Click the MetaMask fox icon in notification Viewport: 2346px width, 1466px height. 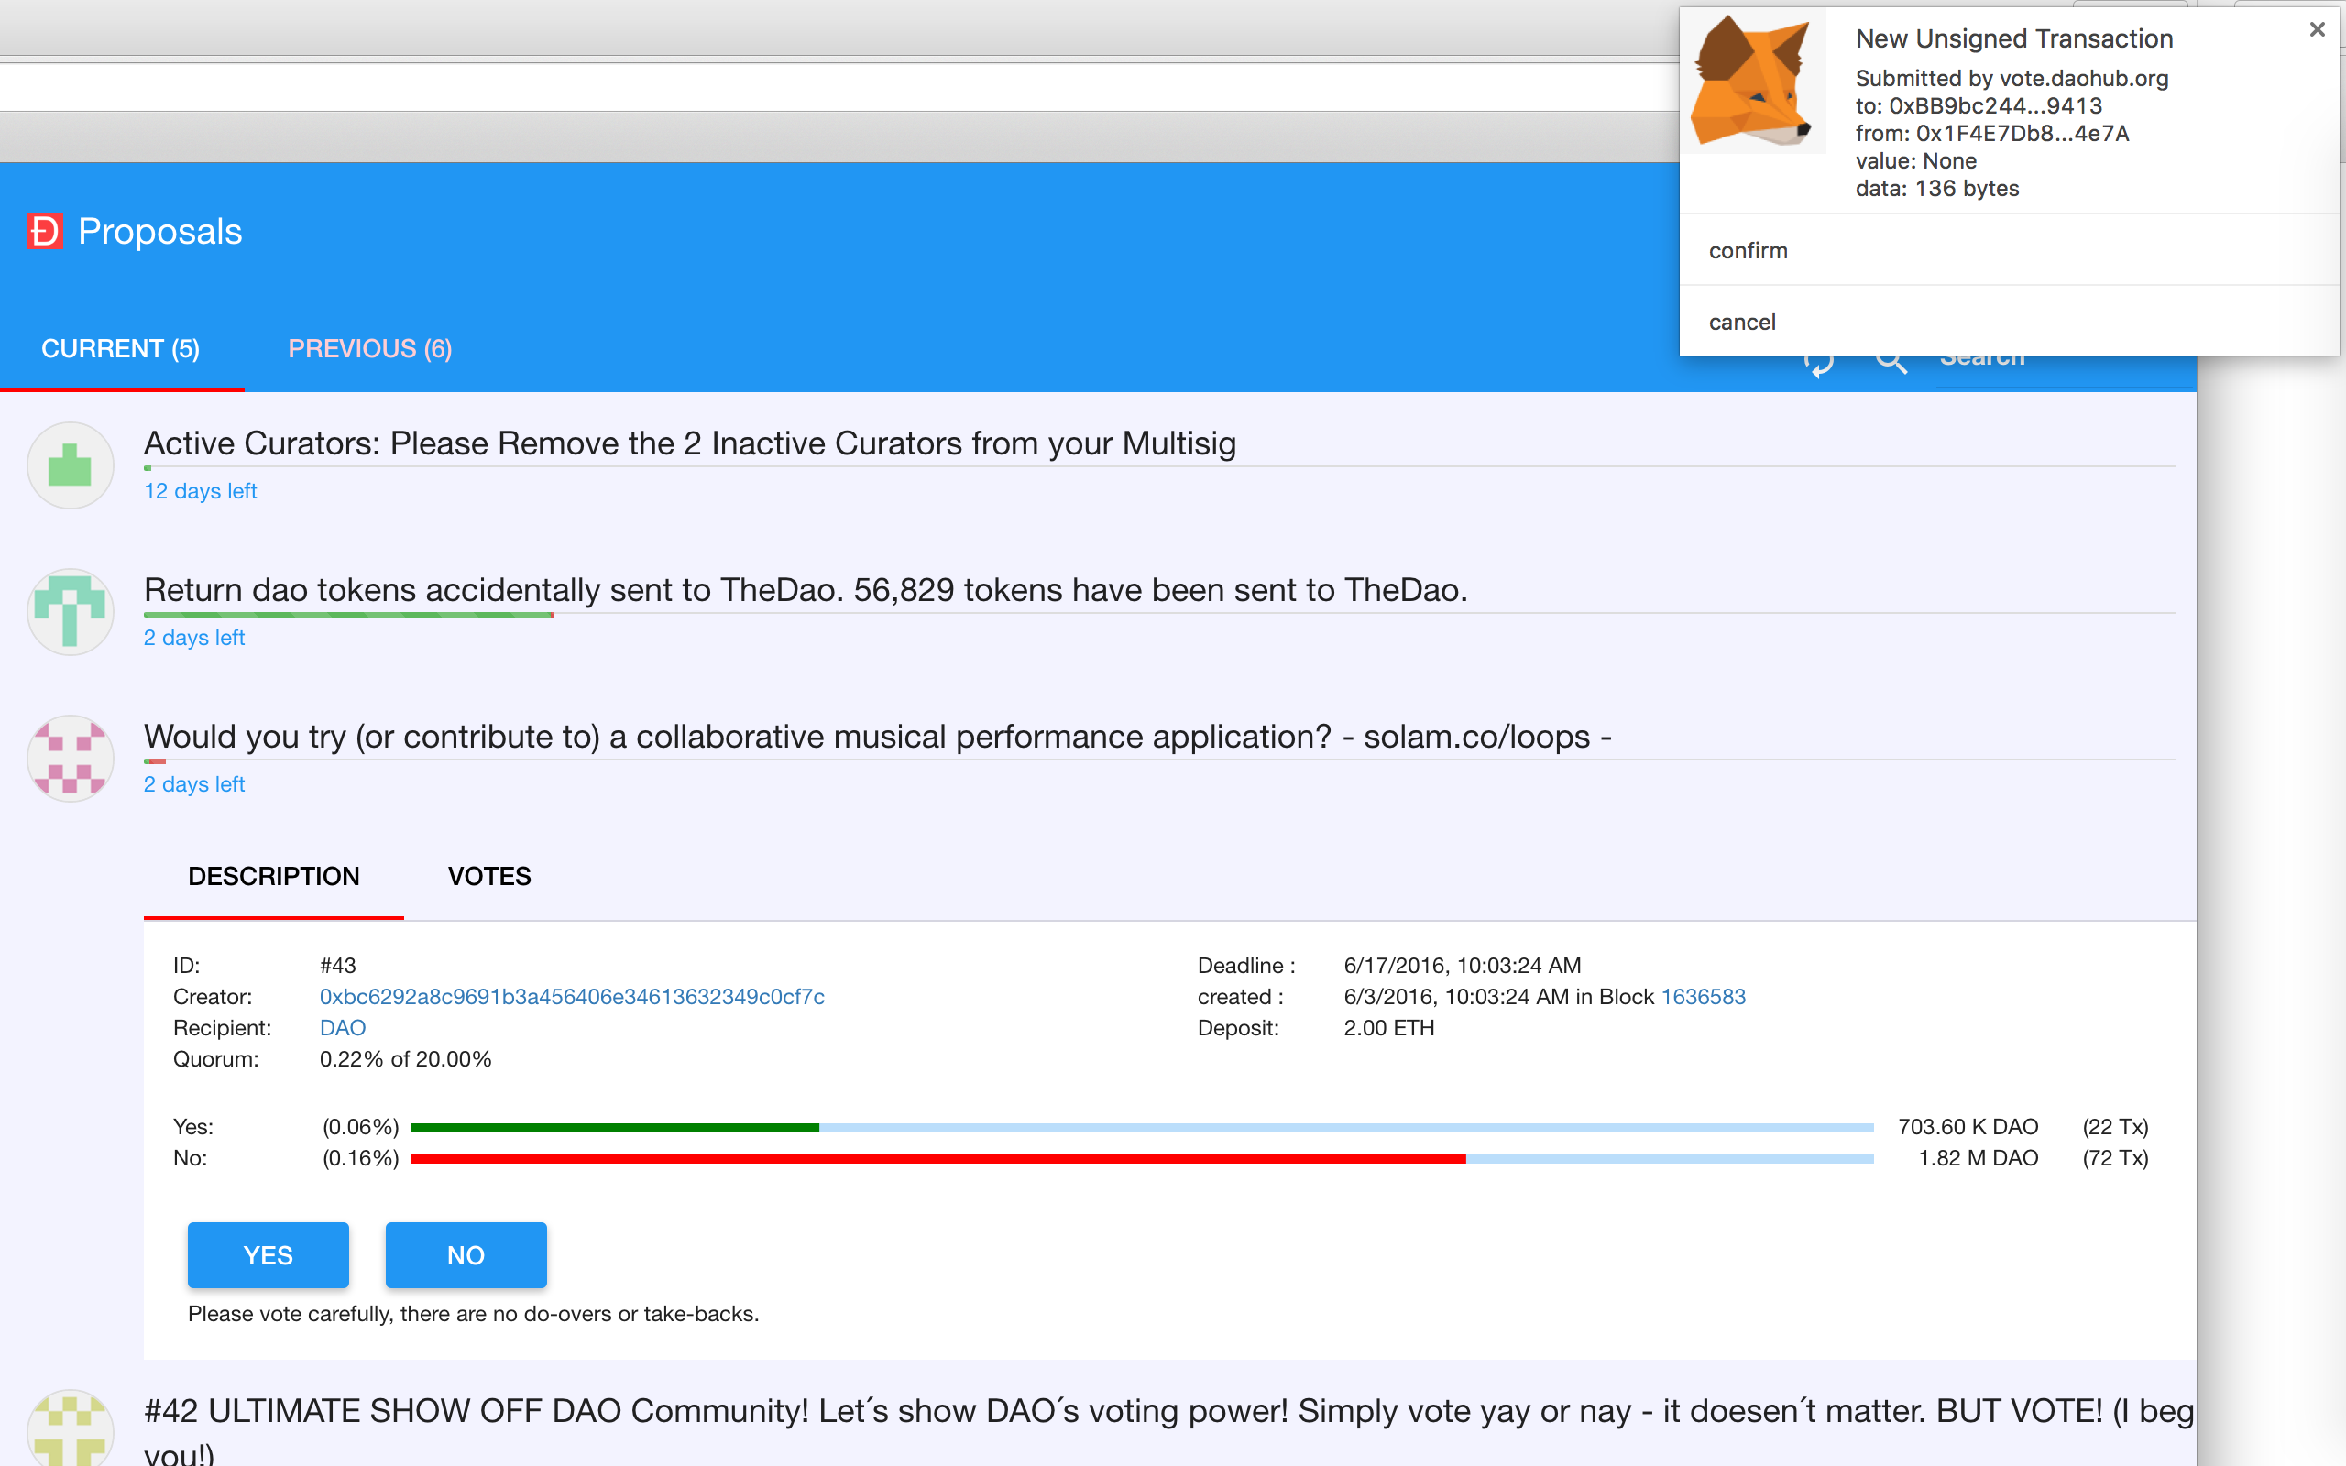pos(1754,83)
